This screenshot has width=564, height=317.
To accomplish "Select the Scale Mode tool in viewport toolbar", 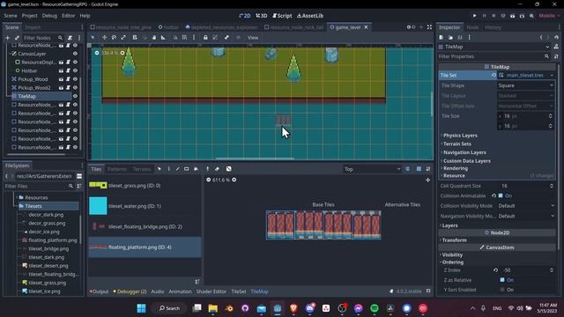I will 123,37.
